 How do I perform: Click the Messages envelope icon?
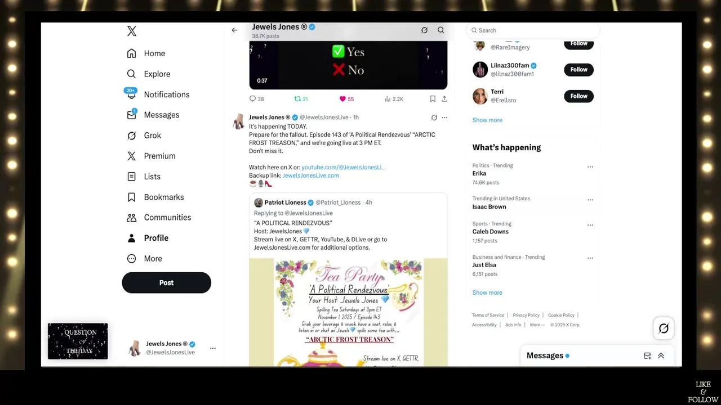pos(131,115)
